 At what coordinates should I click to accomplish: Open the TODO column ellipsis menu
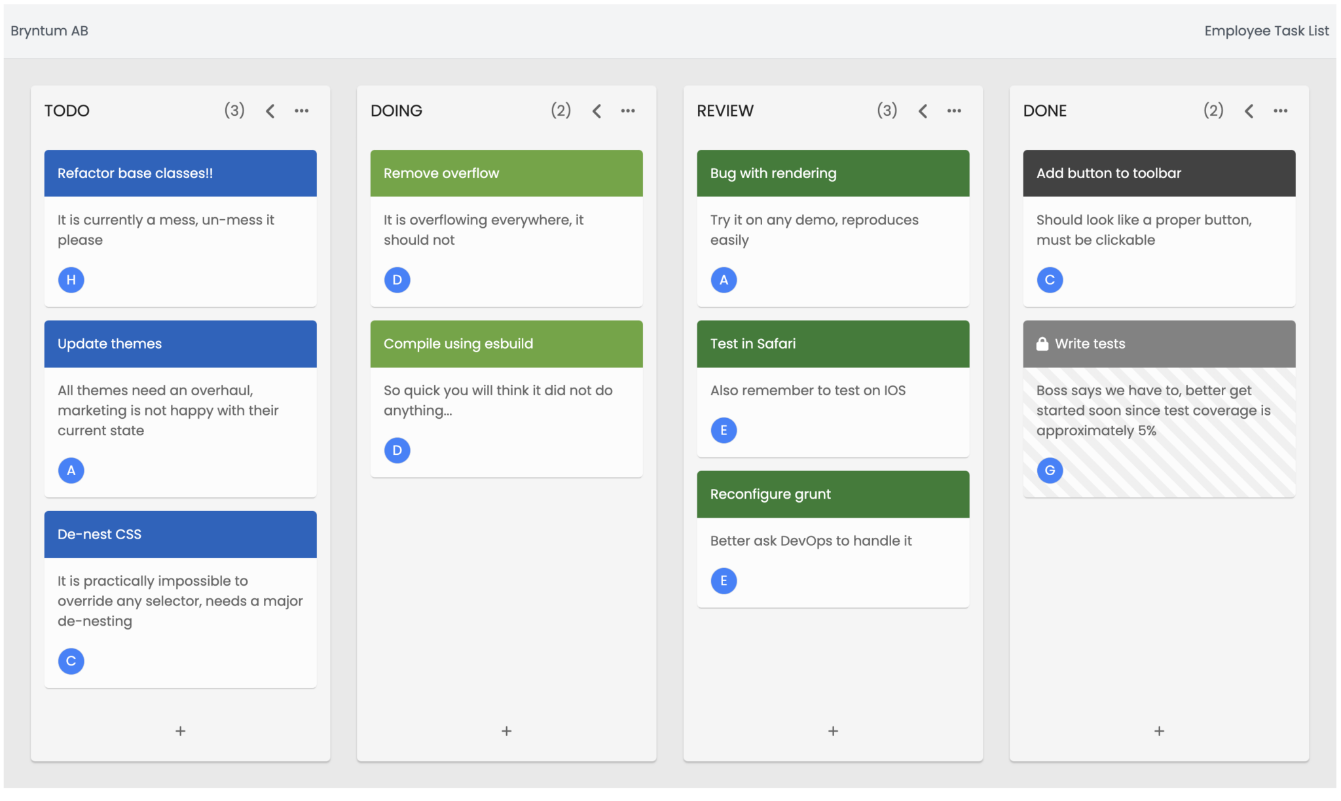coord(301,111)
